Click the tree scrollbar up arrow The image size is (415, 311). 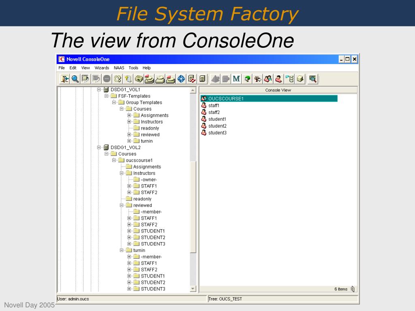click(x=193, y=90)
